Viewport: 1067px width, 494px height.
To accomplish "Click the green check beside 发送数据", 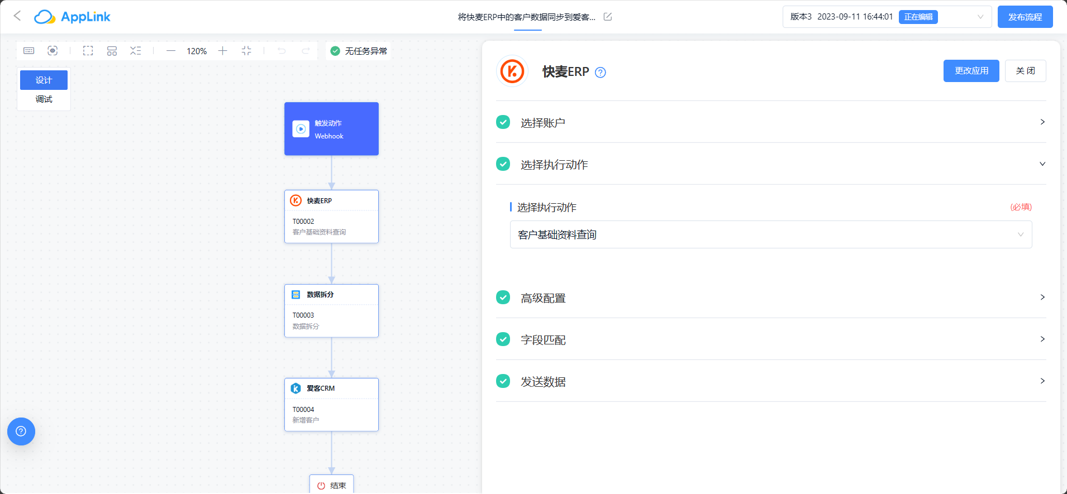I will (x=503, y=381).
